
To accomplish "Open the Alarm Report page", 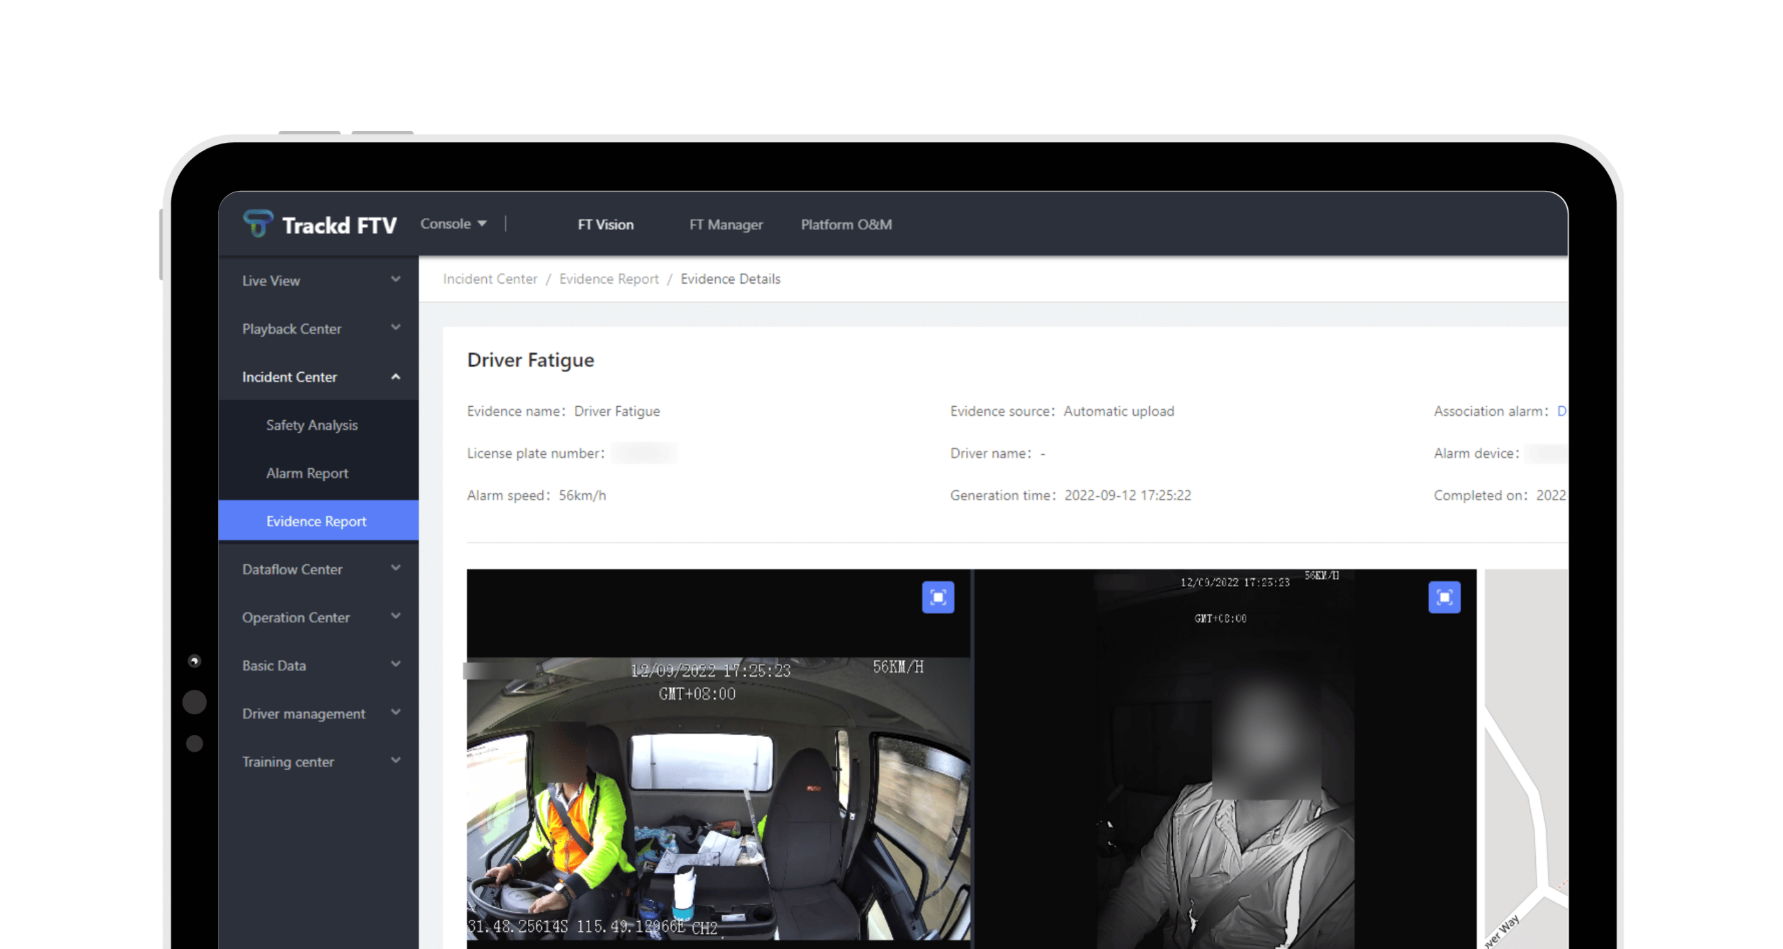I will point(306,473).
